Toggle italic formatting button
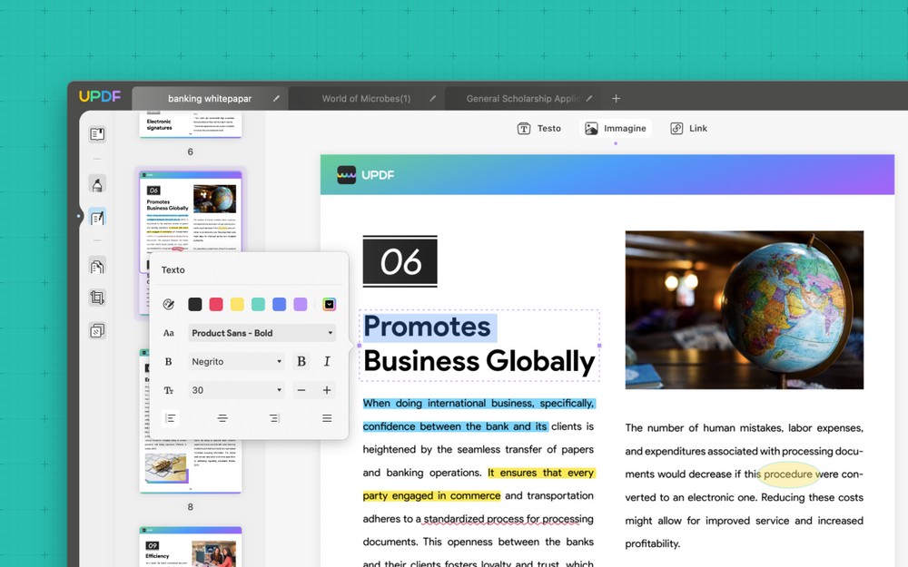The width and height of the screenshot is (908, 567). coord(327,362)
